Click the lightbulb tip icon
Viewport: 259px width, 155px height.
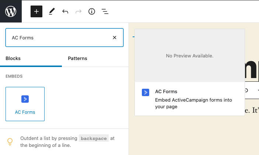pos(10,142)
